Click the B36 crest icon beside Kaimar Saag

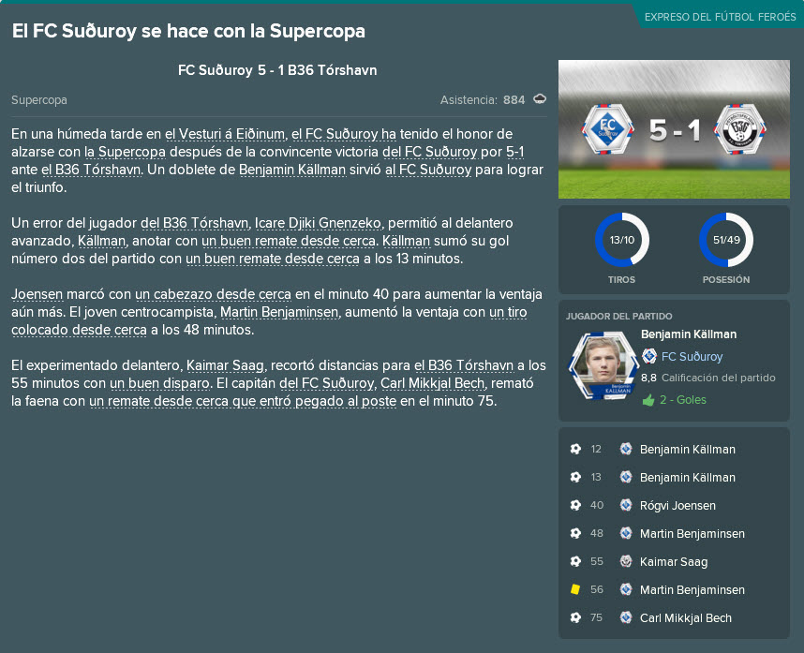coord(626,561)
